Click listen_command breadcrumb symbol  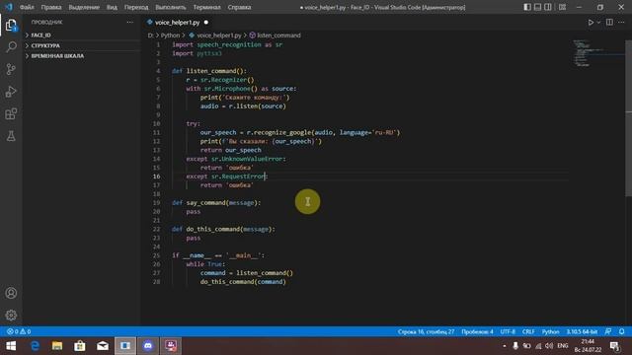(278, 35)
